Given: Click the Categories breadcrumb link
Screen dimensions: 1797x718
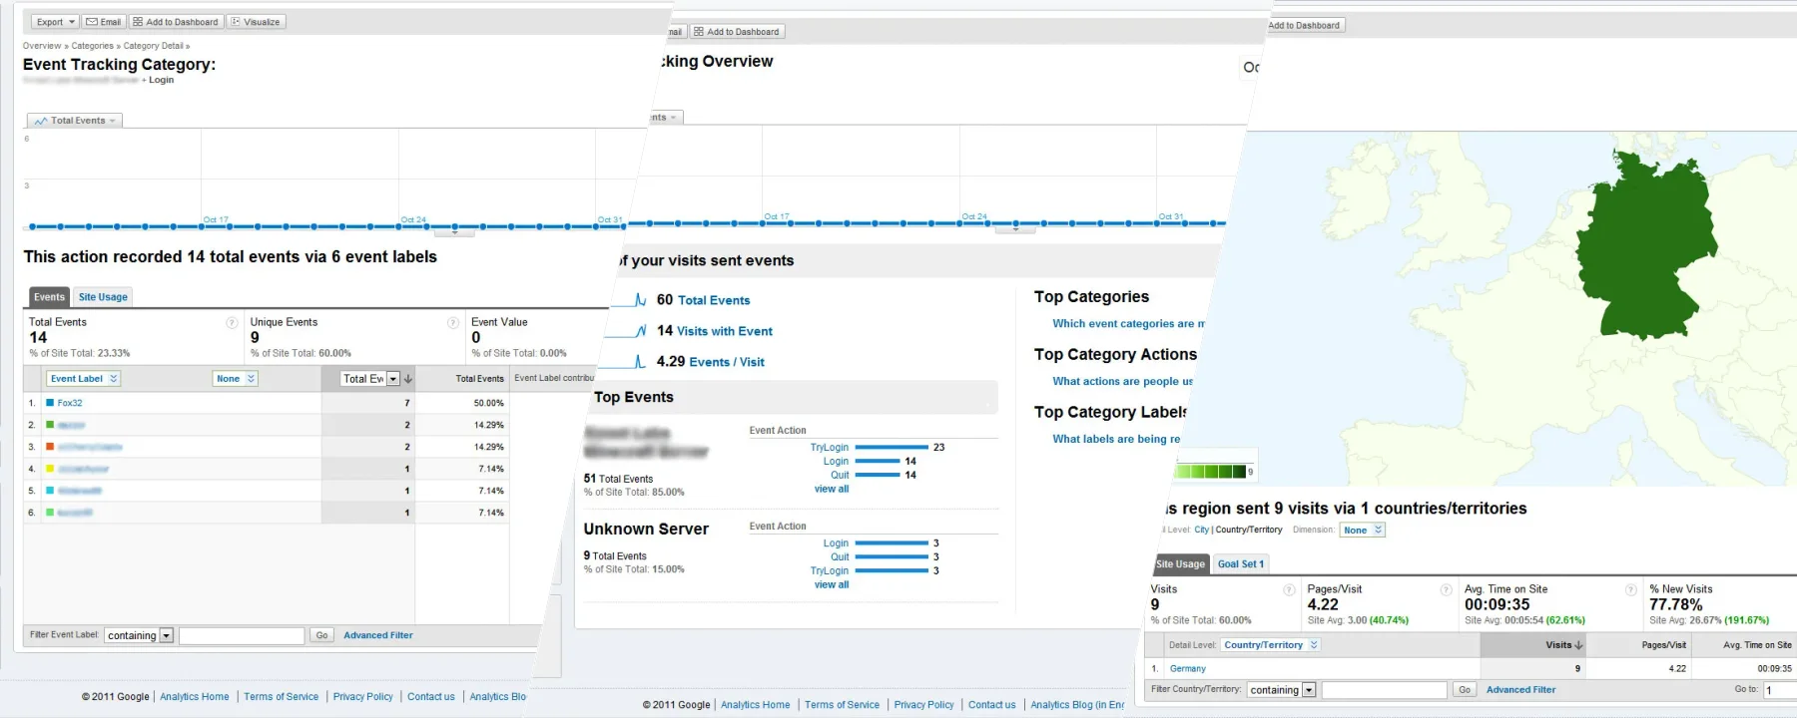Looking at the screenshot, I should click(x=93, y=46).
